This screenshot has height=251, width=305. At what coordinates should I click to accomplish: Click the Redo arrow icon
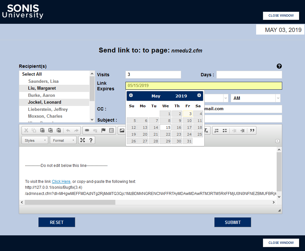[x=76, y=130]
